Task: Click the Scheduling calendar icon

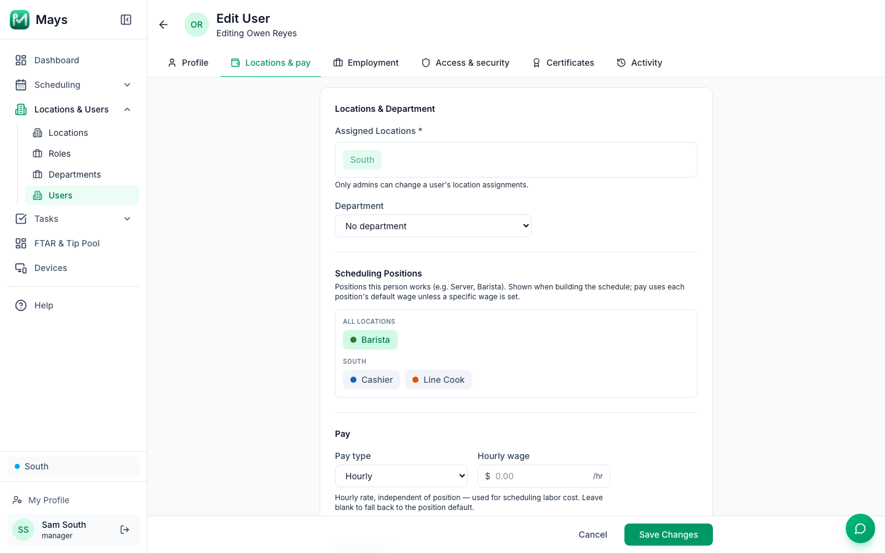Action: point(21,85)
